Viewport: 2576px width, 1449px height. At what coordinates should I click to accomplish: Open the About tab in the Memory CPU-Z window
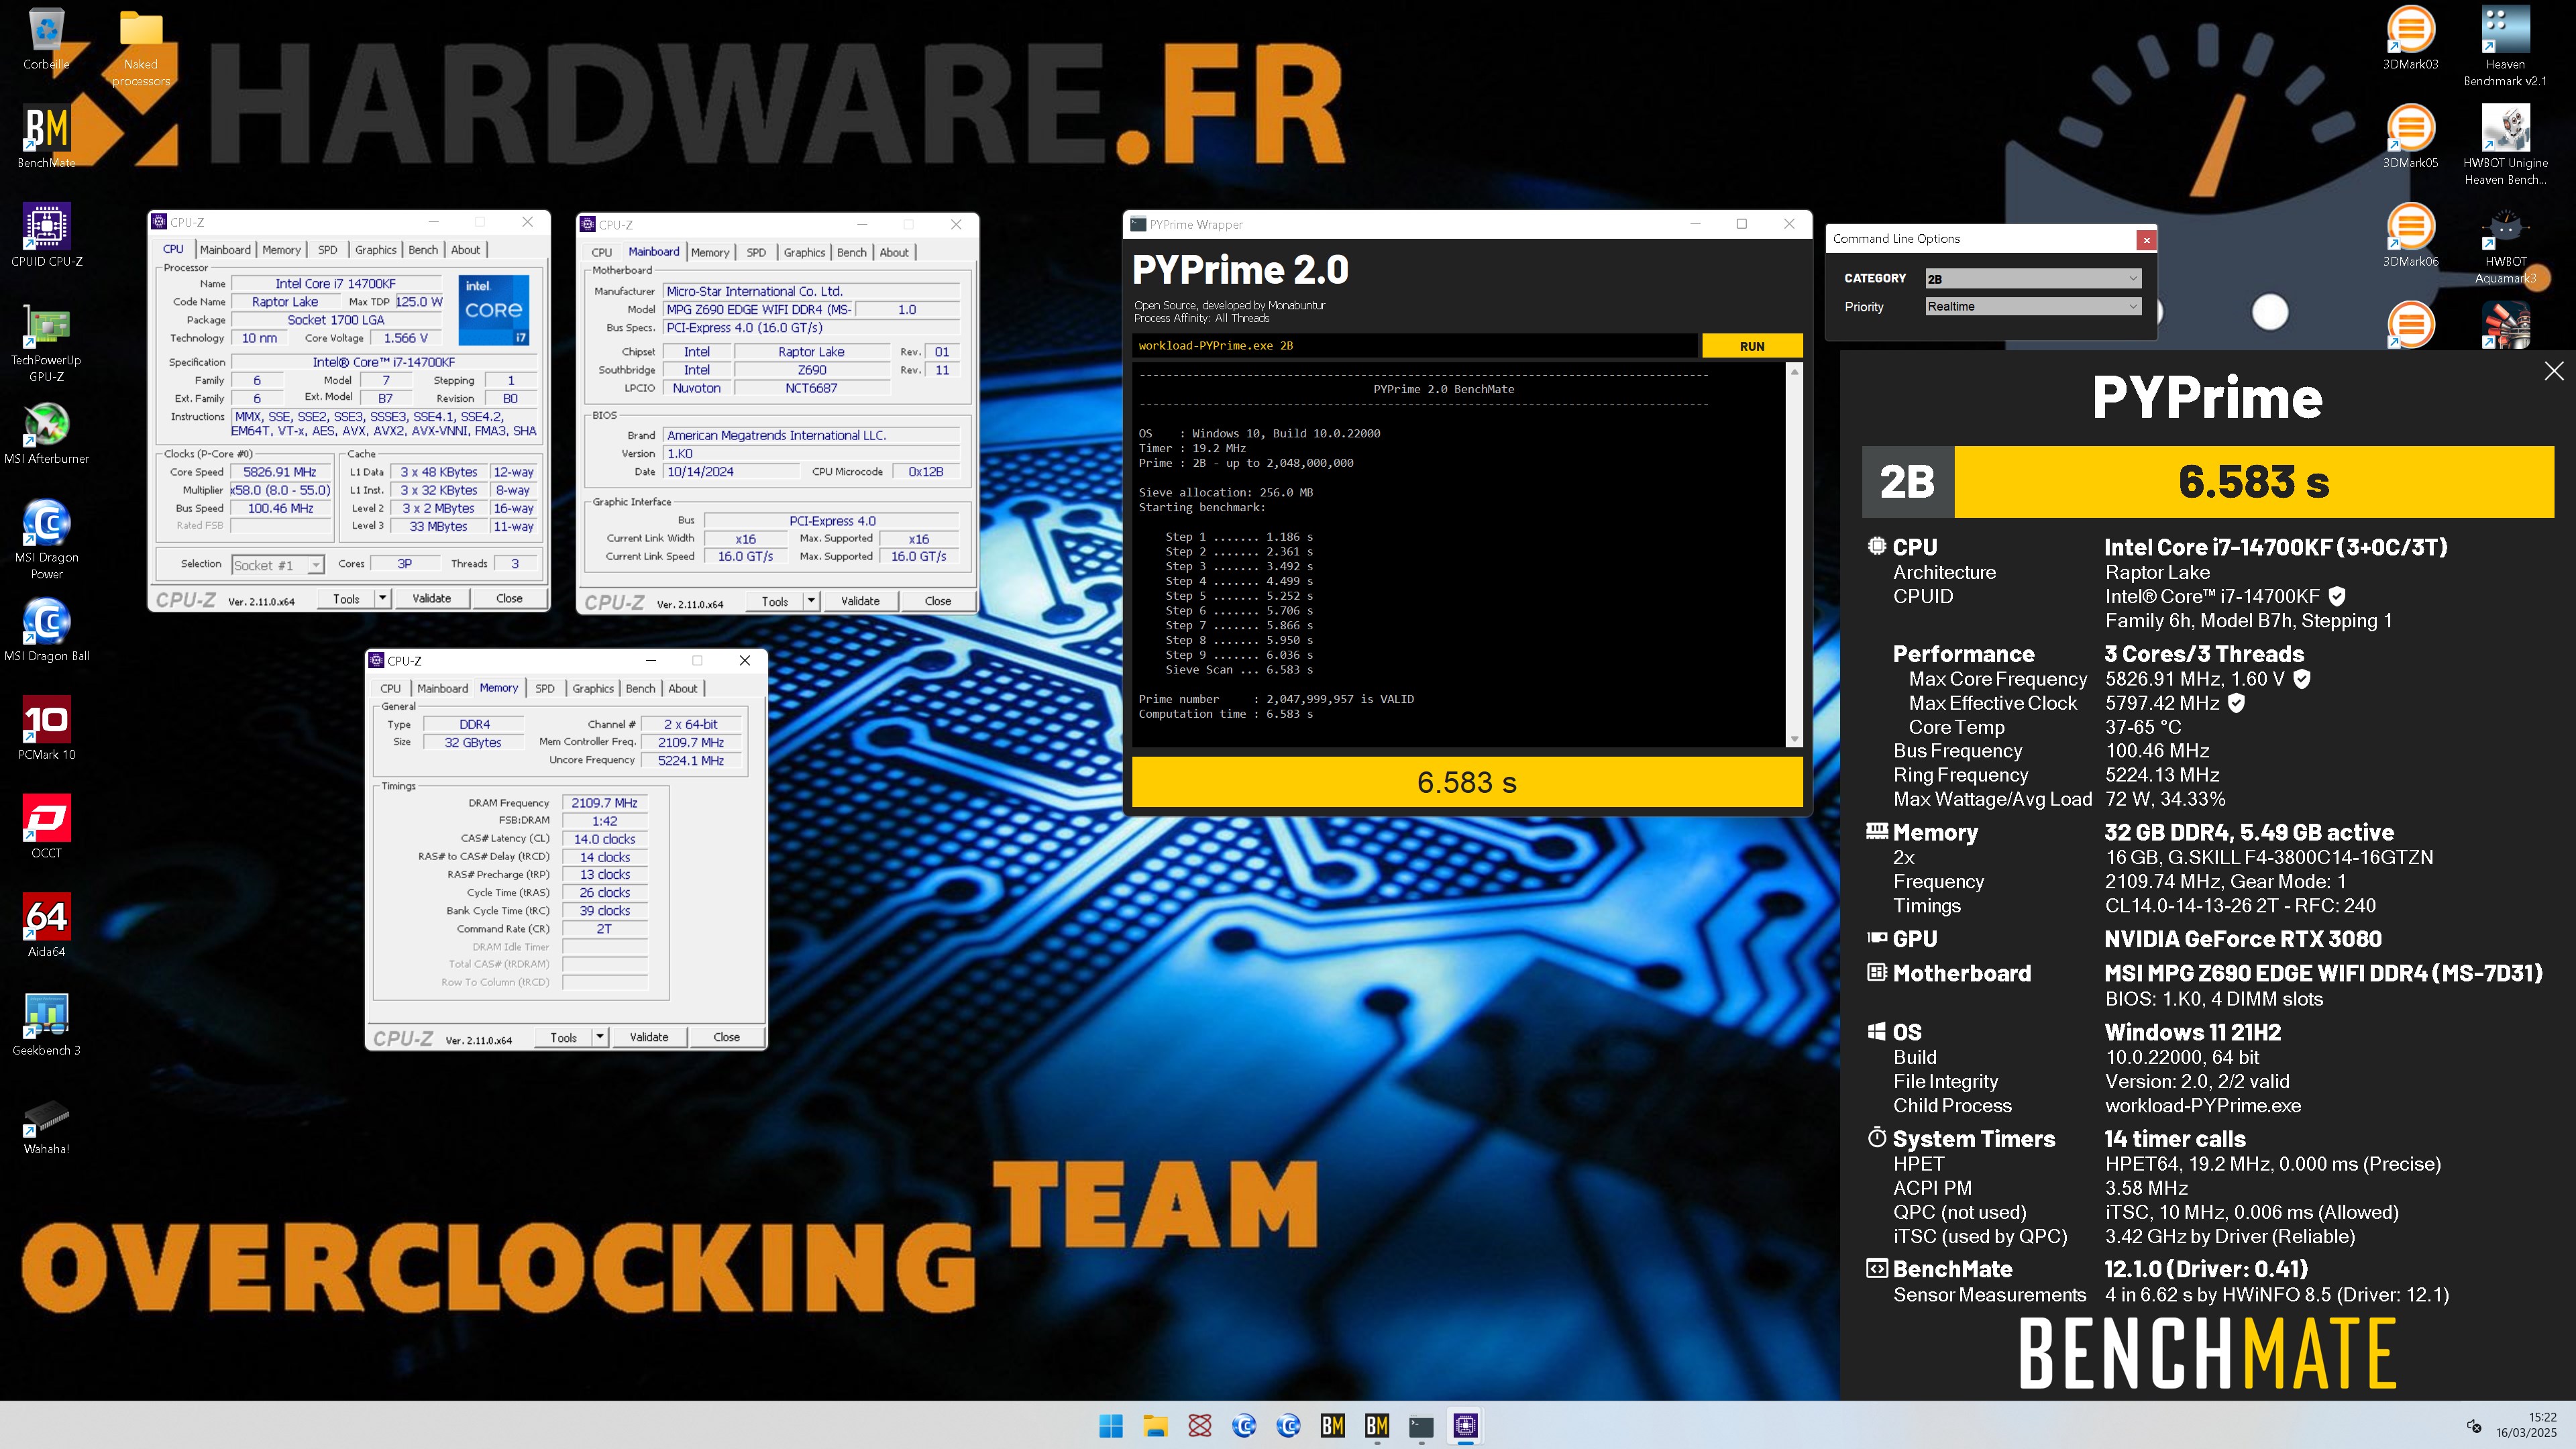(x=683, y=688)
